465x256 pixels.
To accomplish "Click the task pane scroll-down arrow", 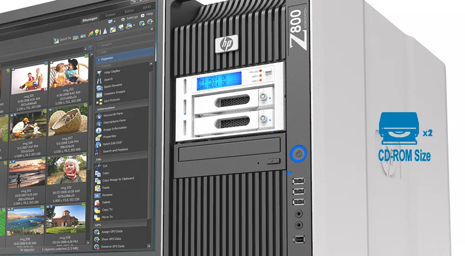I will 149,246.
